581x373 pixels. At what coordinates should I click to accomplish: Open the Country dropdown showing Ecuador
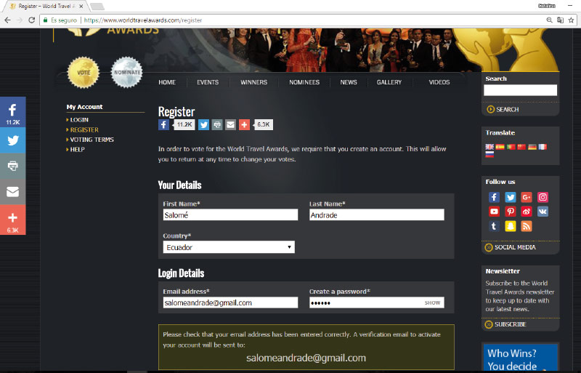(x=229, y=247)
